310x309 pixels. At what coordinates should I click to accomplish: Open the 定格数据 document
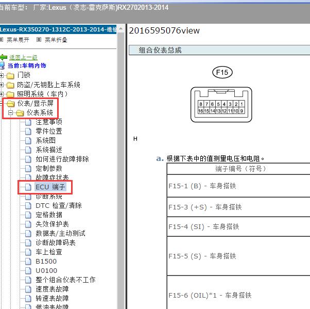(49, 215)
